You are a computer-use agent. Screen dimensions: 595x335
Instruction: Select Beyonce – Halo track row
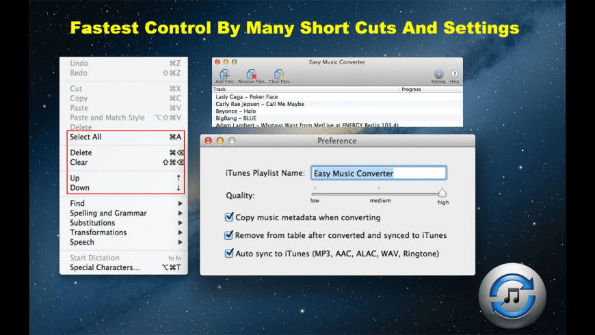click(337, 111)
